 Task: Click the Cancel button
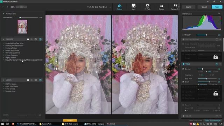point(204,7)
